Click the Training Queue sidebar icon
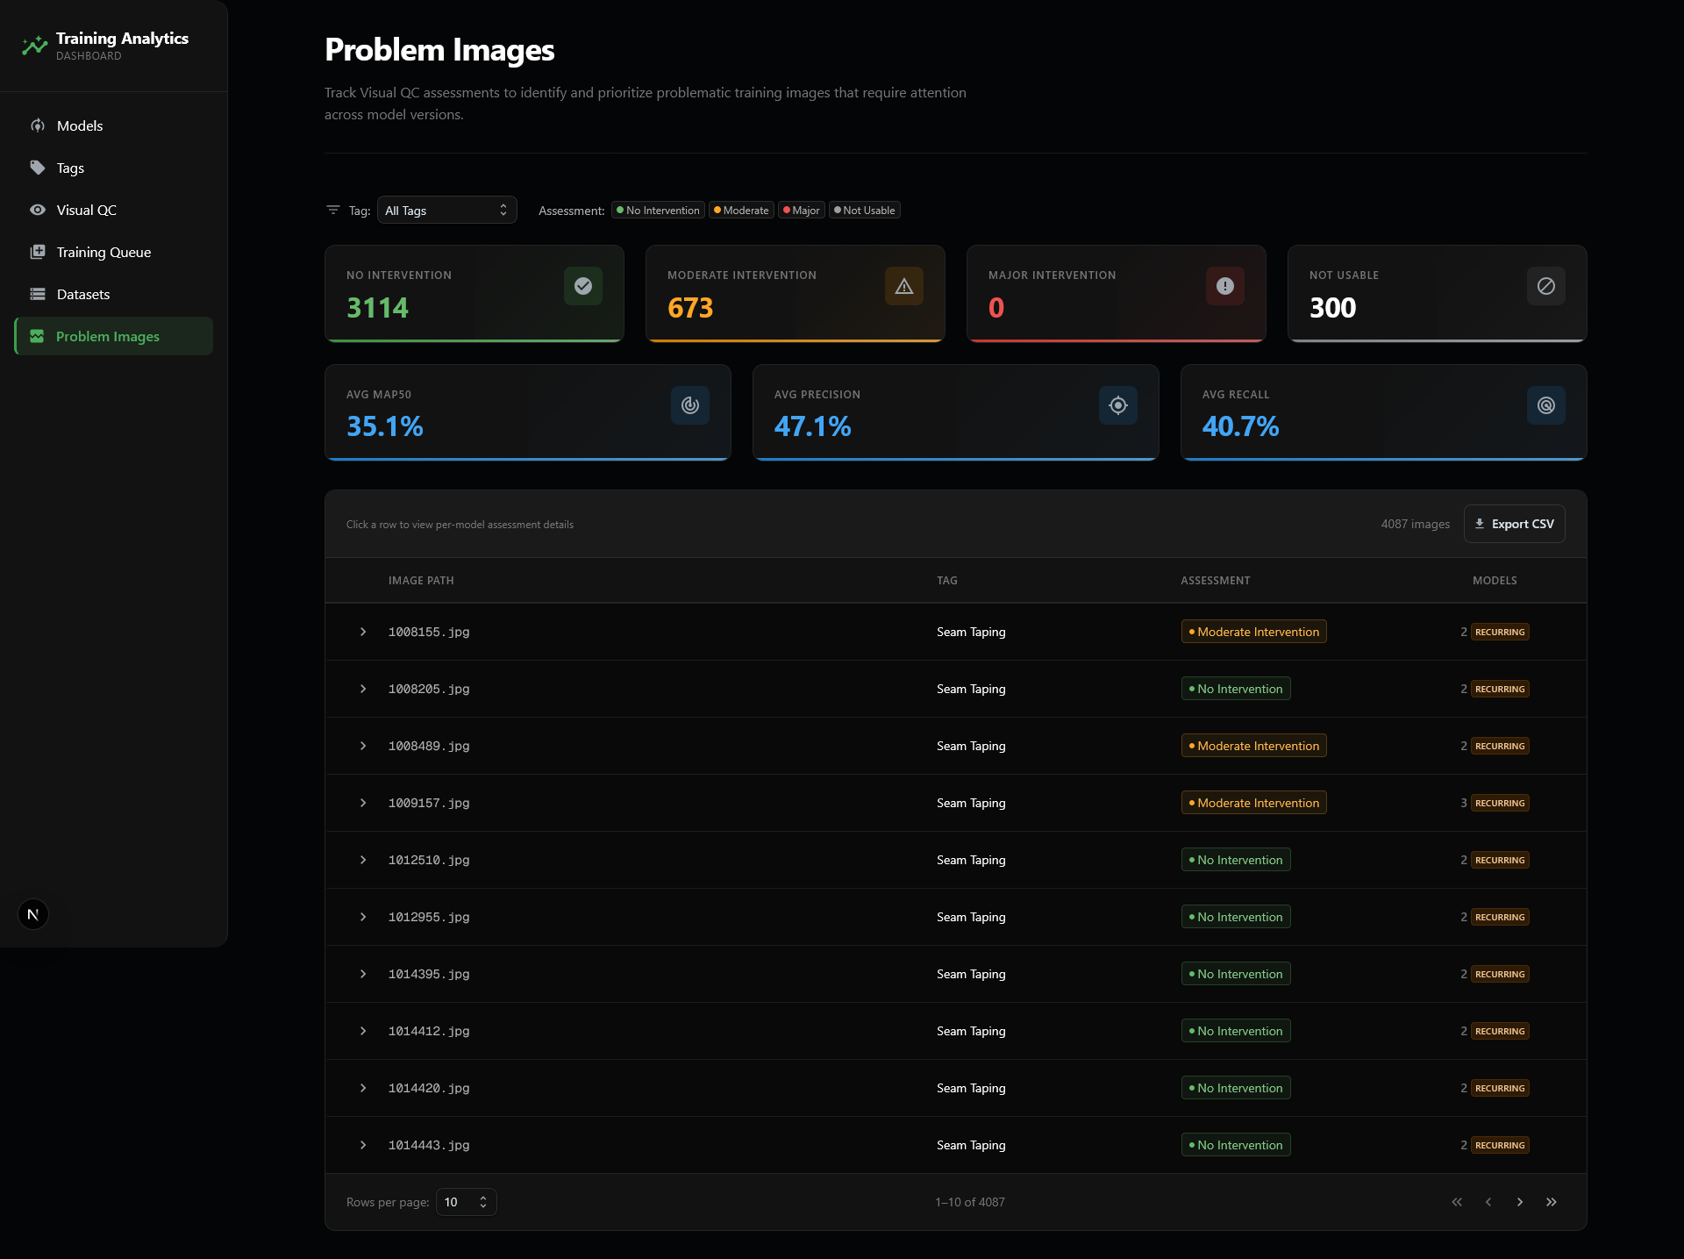The width and height of the screenshot is (1684, 1259). [x=38, y=252]
